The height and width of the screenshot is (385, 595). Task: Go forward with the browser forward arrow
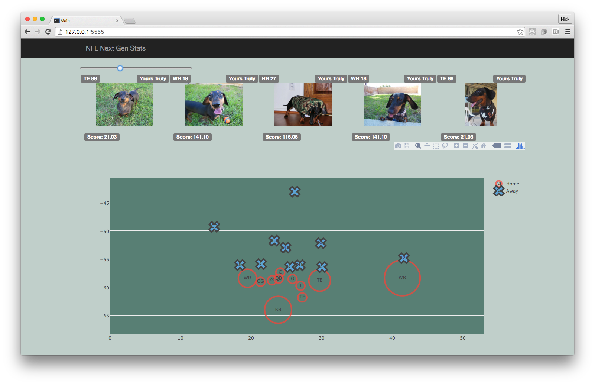tap(38, 32)
